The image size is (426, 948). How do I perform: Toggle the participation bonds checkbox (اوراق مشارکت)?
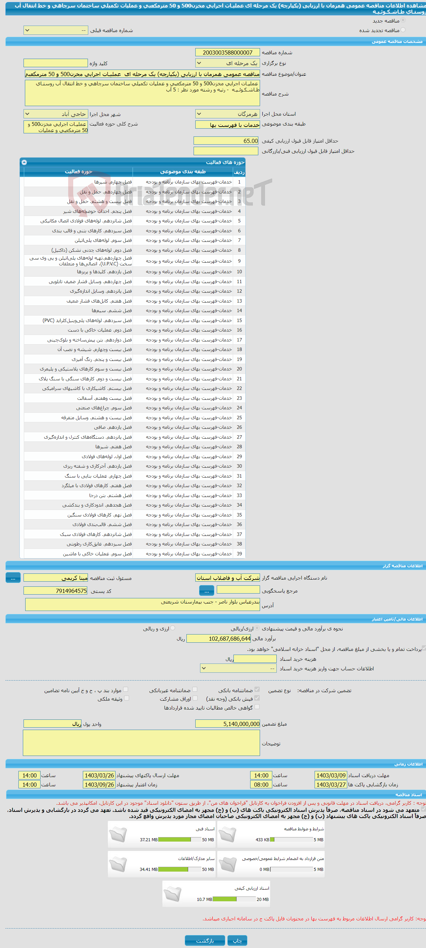[x=195, y=698]
